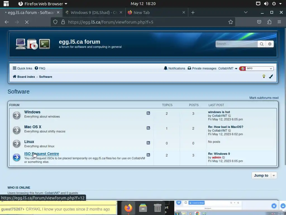
Task: Close the Windows 9 (DiLShad) tab
Action: pyautogui.click(x=121, y=12)
